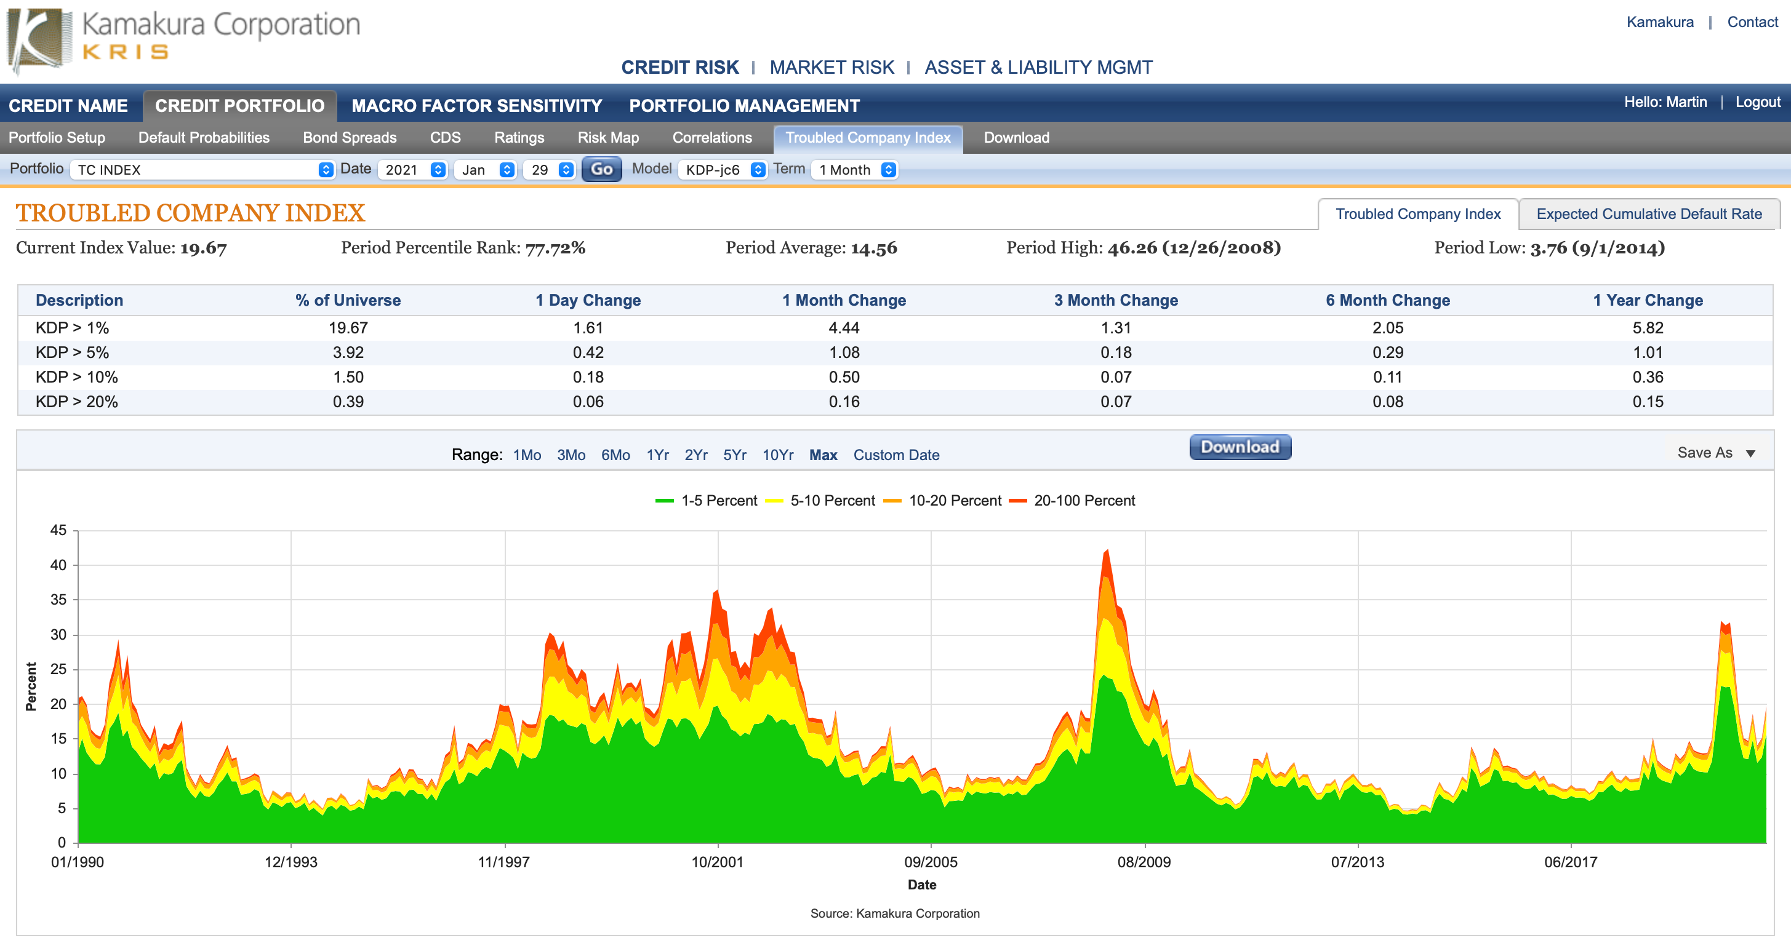Select the Troubled Company Index submenu tab
This screenshot has width=1791, height=946.
(868, 138)
